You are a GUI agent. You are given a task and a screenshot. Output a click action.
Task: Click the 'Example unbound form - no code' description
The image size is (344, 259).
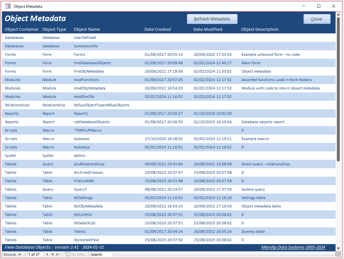click(x=271, y=54)
